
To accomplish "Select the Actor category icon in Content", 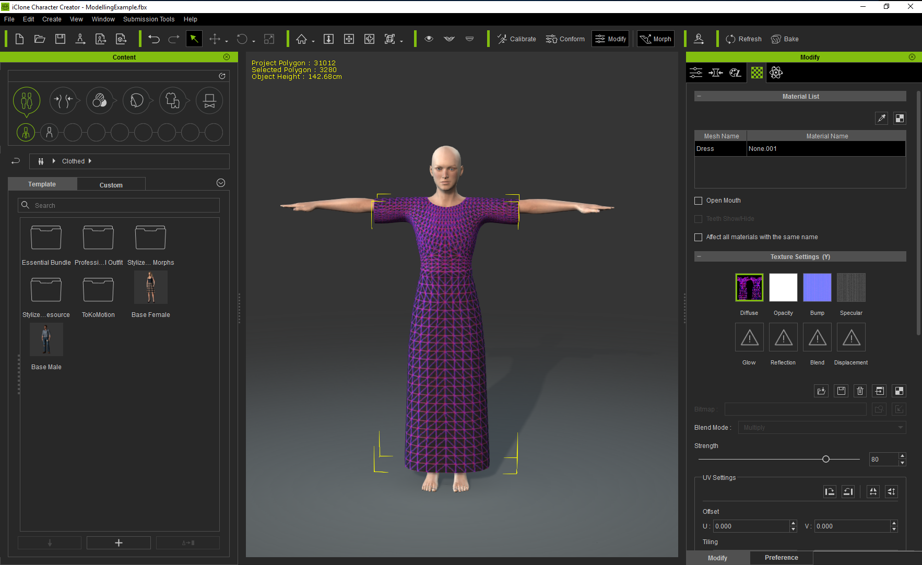I will click(27, 100).
